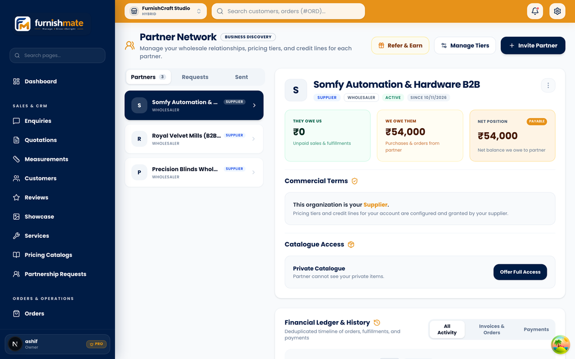This screenshot has height=359, width=575.
Task: Switch to the Sent tab
Action: tap(241, 77)
